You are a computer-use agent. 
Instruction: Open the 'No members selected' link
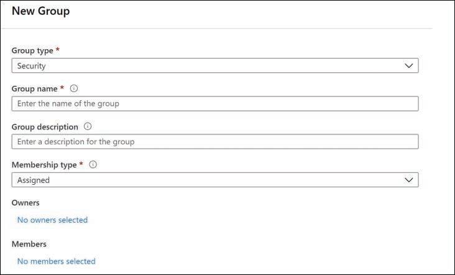pos(56,261)
